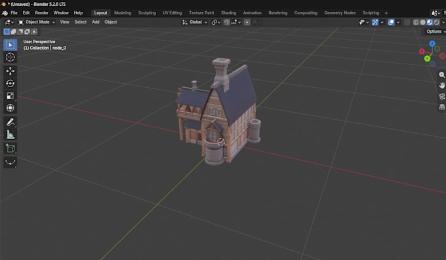Toggle viewport overlays display

391,22
